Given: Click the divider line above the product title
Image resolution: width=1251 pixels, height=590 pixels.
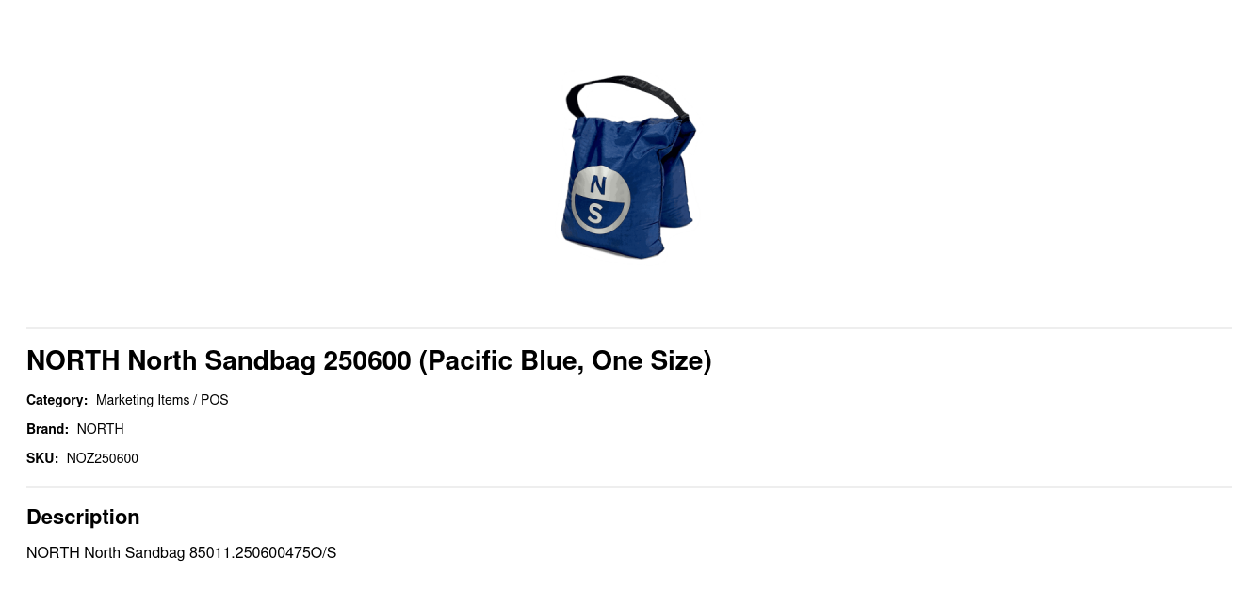Looking at the screenshot, I should coord(629,328).
